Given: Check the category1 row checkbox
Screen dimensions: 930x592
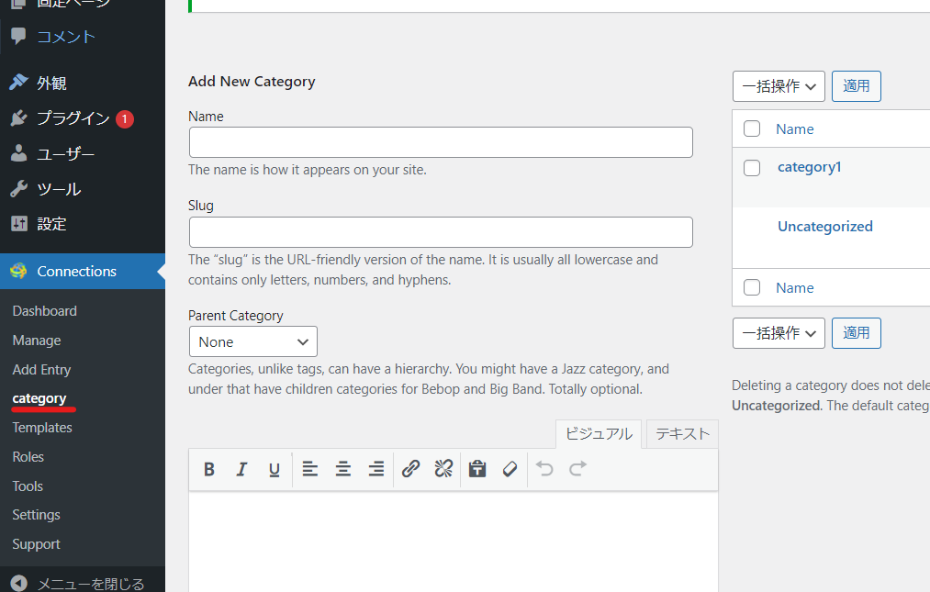Looking at the screenshot, I should point(752,168).
